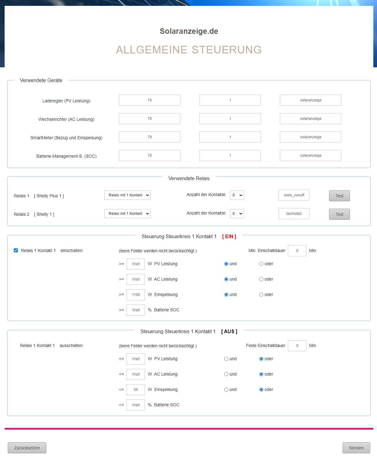The image size is (377, 473).
Task: Focus the Feste Einschaltdauer input field
Action: [x=297, y=346]
